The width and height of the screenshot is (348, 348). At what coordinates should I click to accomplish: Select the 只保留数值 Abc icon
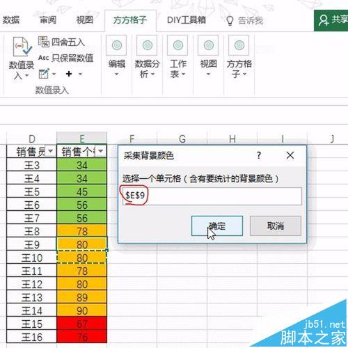click(x=43, y=58)
